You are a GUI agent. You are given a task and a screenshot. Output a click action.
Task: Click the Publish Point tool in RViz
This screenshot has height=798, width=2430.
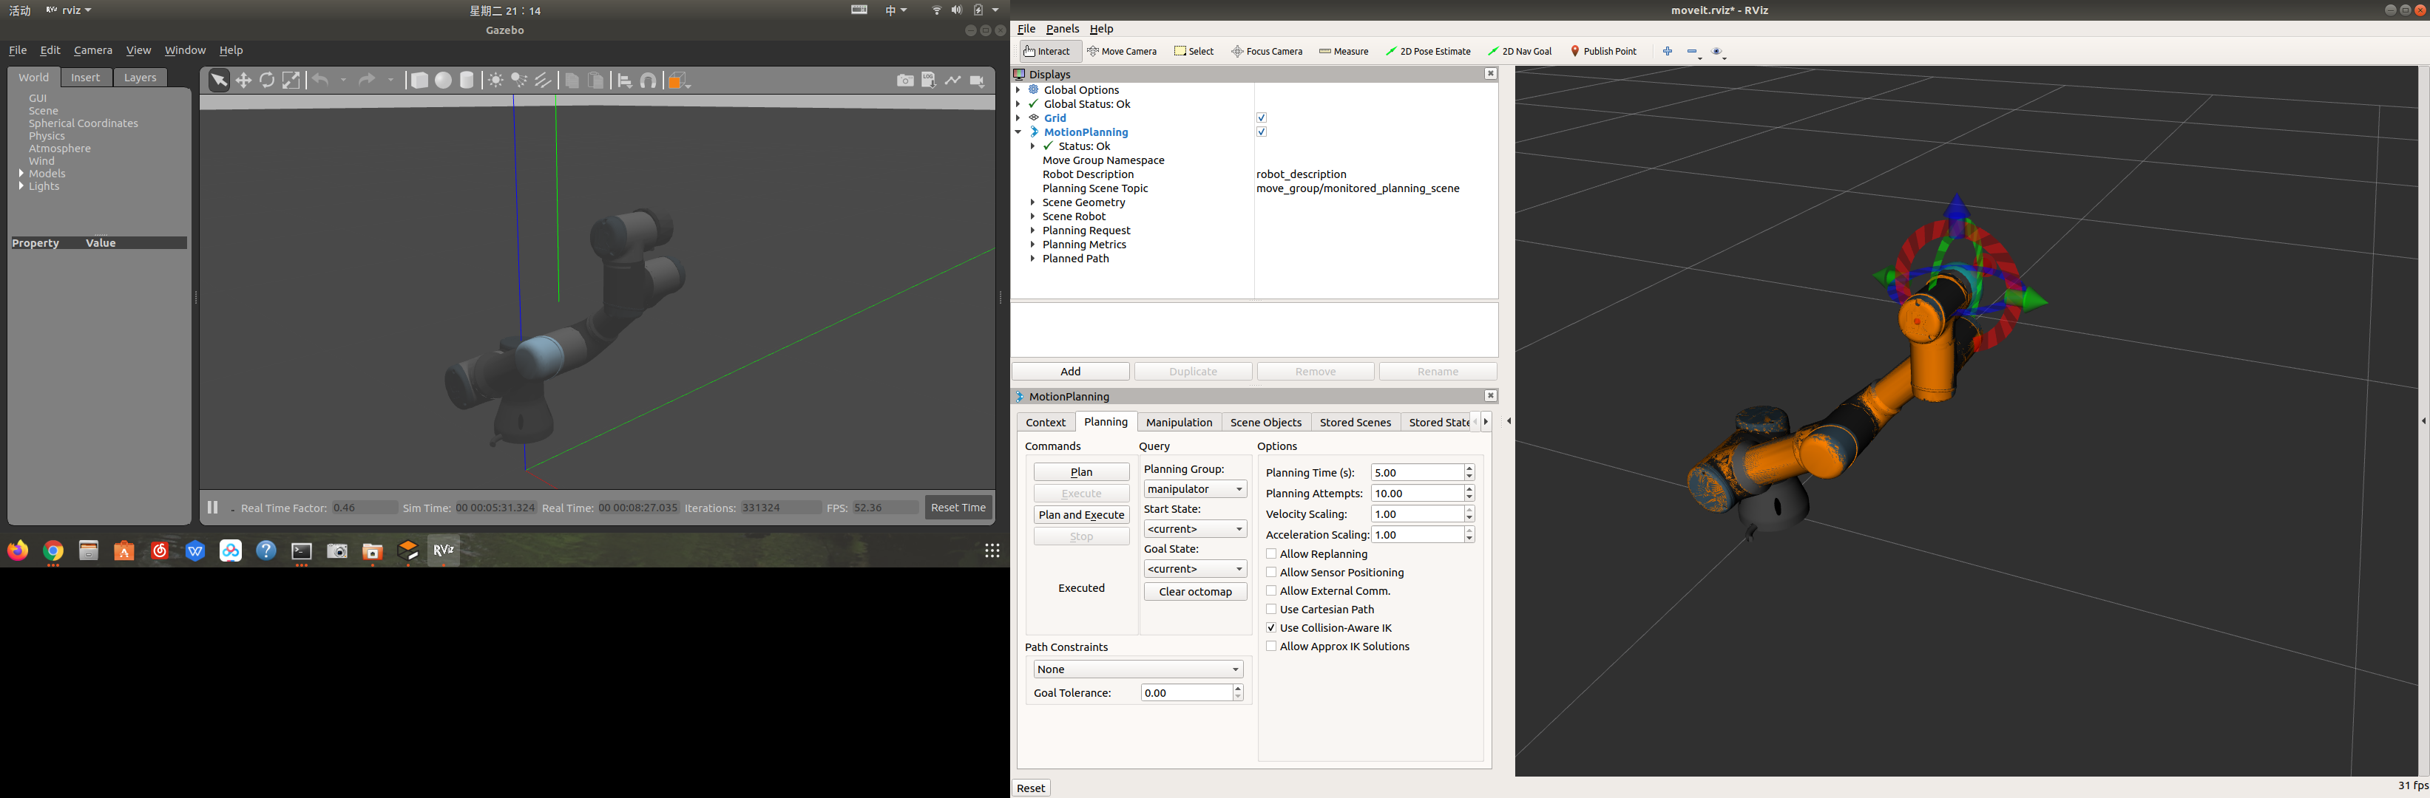coord(1602,51)
